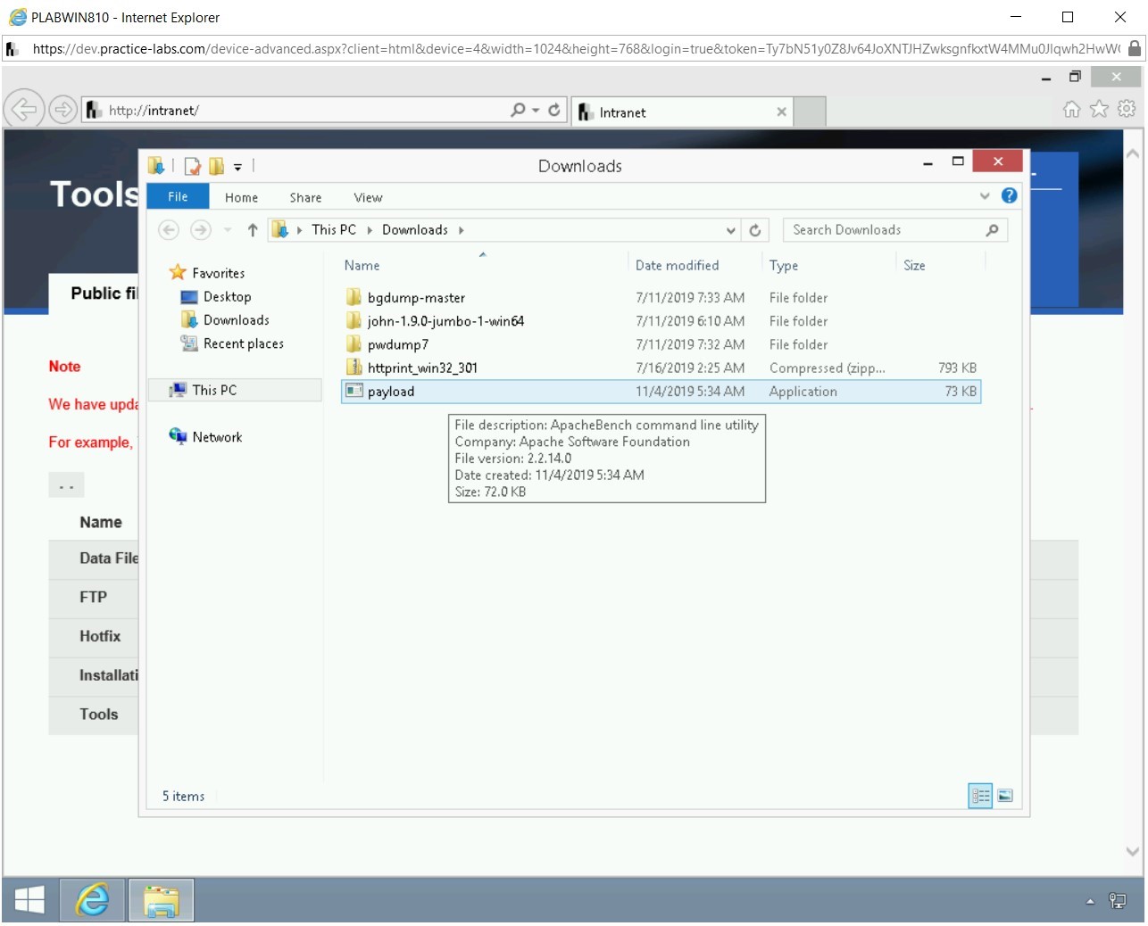Create a new folder via Quick Access Toolbar
The image size is (1148, 926).
pyautogui.click(x=217, y=165)
